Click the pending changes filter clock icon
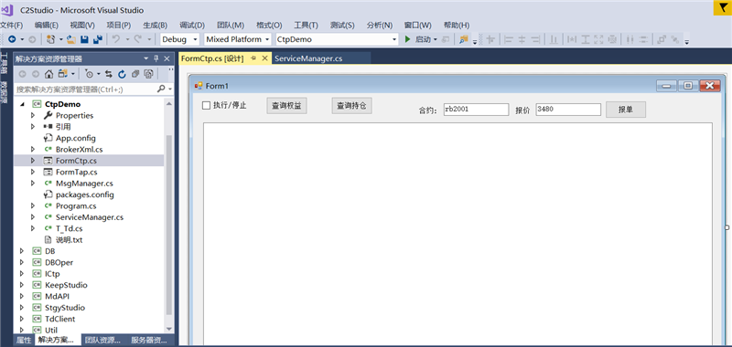Viewport: 732px width, 347px height. 89,74
